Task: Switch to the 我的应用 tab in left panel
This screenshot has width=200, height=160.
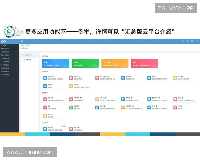Action: click(x=30, y=60)
